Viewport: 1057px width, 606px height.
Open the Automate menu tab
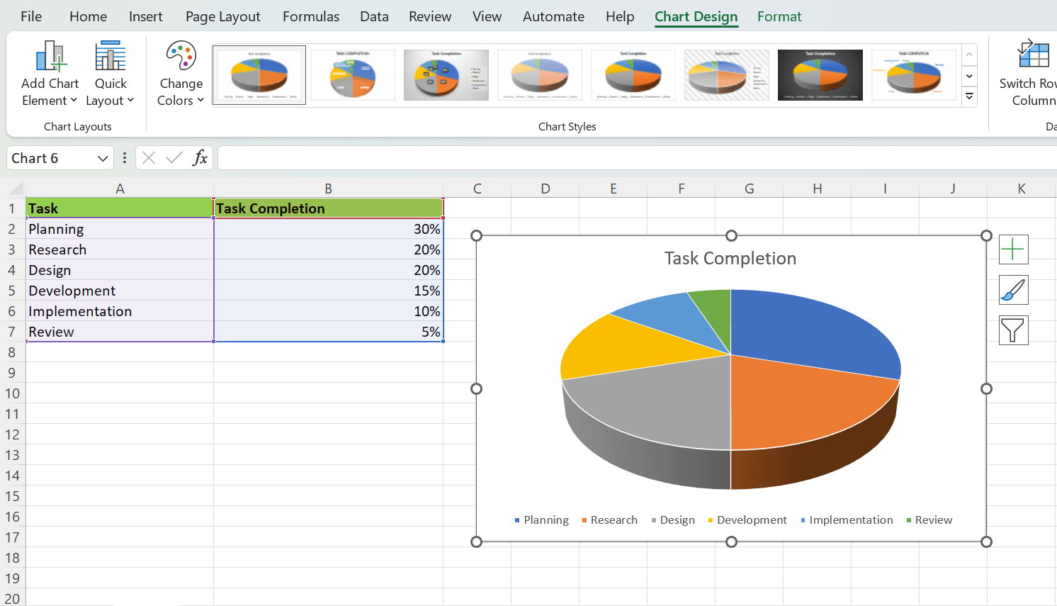tap(553, 16)
